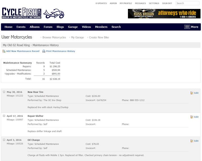Click the Russ Brown attorneys banner ad
Image resolution: width=202 pixels, height=161 pixels.
(164, 14)
